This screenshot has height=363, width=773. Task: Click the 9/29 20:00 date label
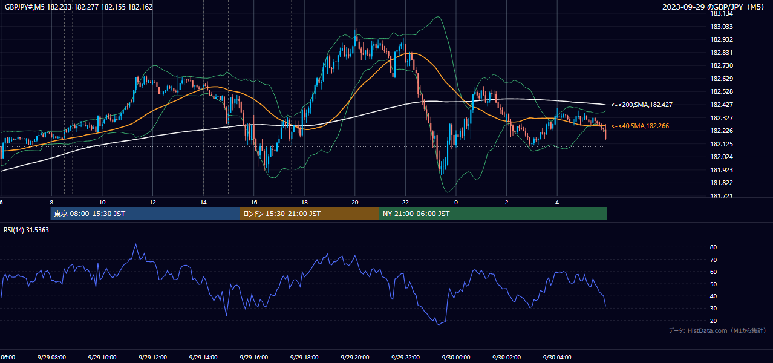[x=354, y=358]
